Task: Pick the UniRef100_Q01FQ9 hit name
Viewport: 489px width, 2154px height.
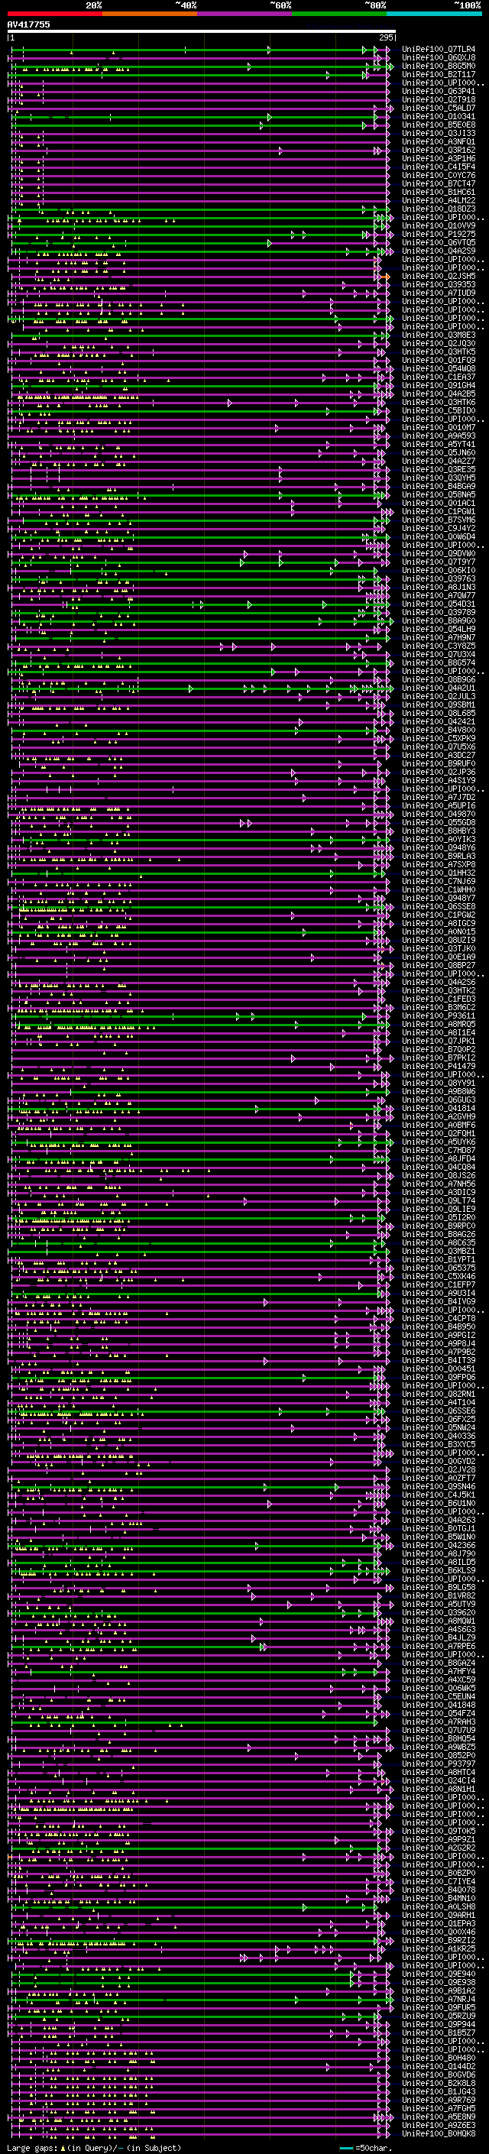Action: click(x=438, y=361)
